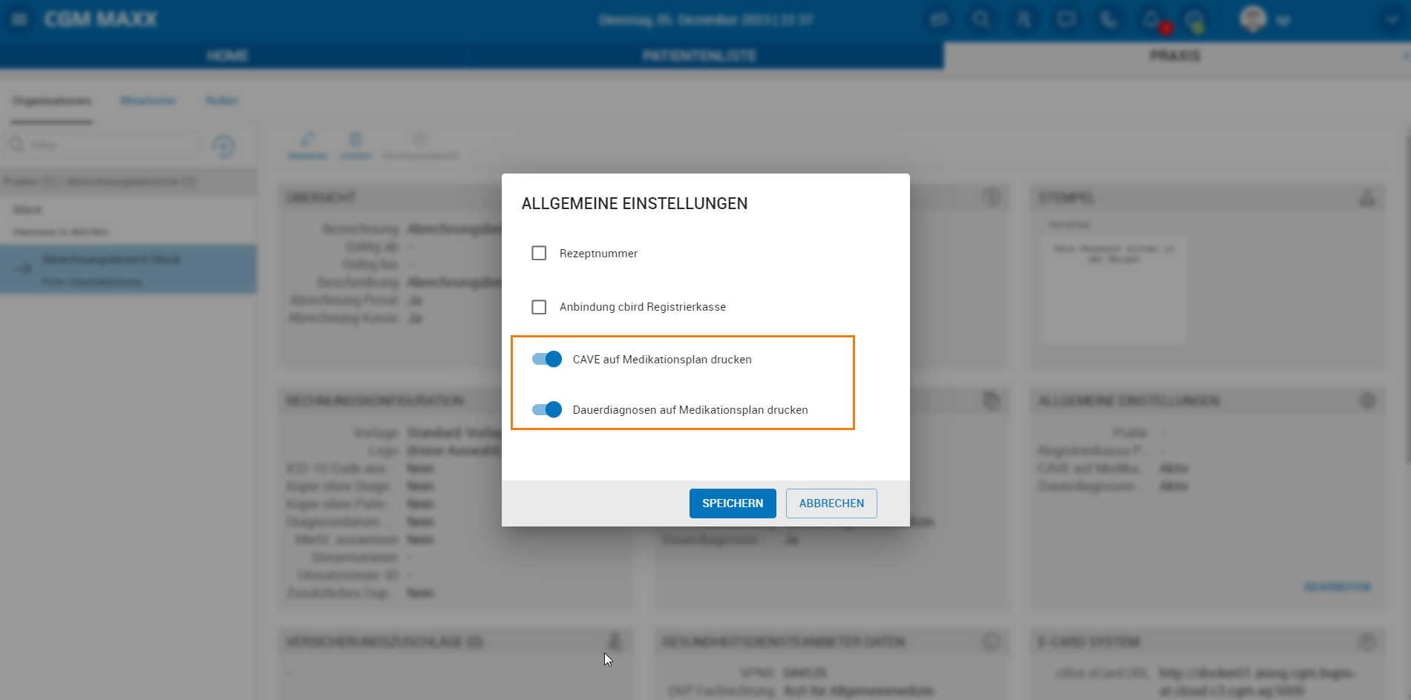Select the Glück practice entry in list
This screenshot has height=700, width=1411.
click(x=128, y=219)
